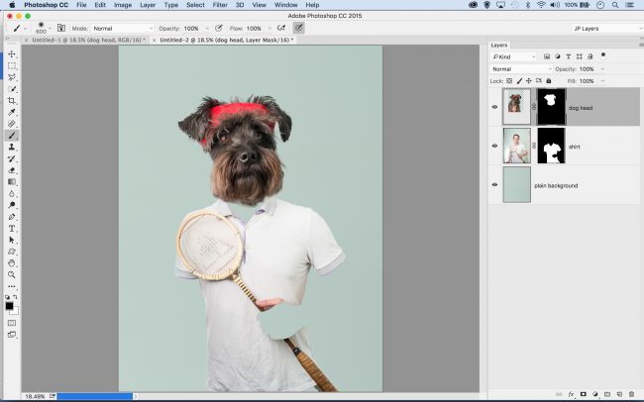Pick the Type tool in toolbar

click(x=12, y=228)
